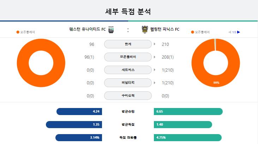Screen dimensions: 258x144
Task: Select the 합계 pill button
Action: (x=128, y=44)
